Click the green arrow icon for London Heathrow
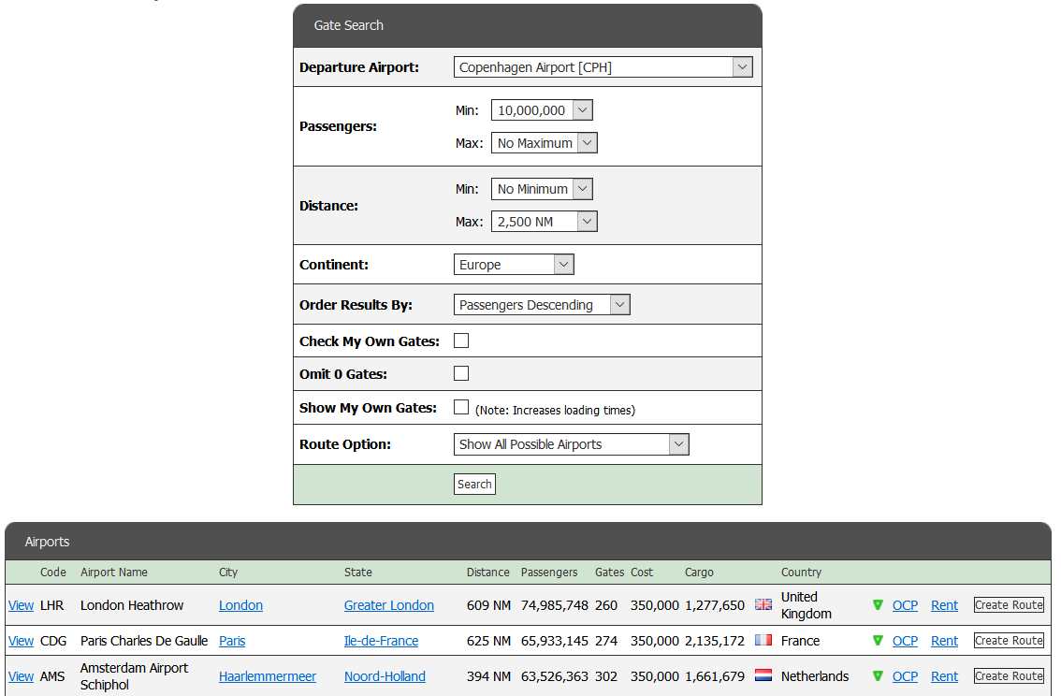This screenshot has height=696, width=1061. [x=877, y=605]
